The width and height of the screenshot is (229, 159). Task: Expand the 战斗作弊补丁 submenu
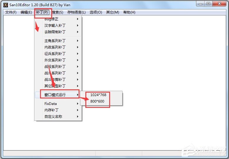[x=58, y=79]
